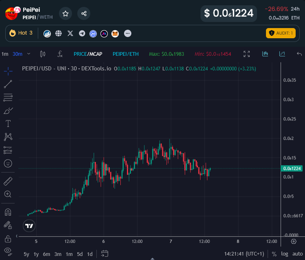Open the indicators fx menu

(60, 54)
